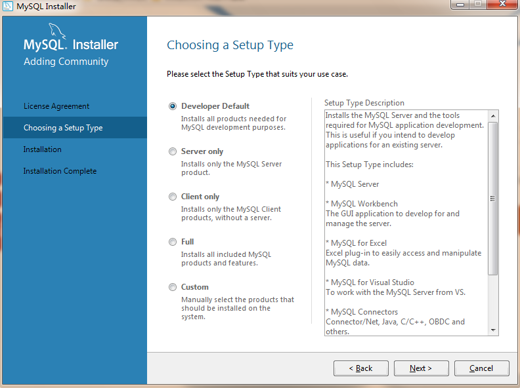Click 'This Setup Type includes:' text

pos(370,165)
